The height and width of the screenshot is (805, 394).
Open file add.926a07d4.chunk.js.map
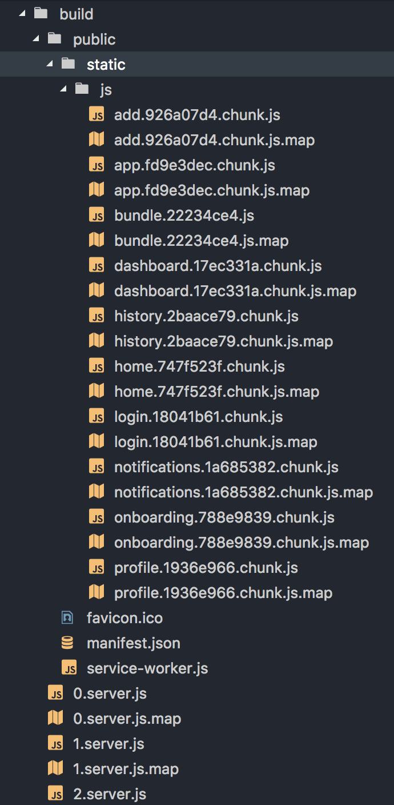point(215,140)
